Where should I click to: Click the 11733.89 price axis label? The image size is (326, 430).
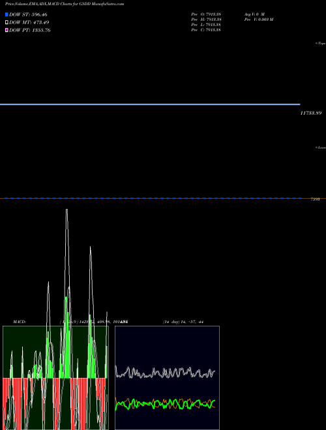click(x=311, y=113)
